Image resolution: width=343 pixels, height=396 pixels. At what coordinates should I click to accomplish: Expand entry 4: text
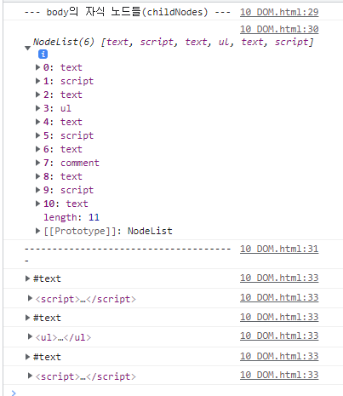tap(37, 122)
